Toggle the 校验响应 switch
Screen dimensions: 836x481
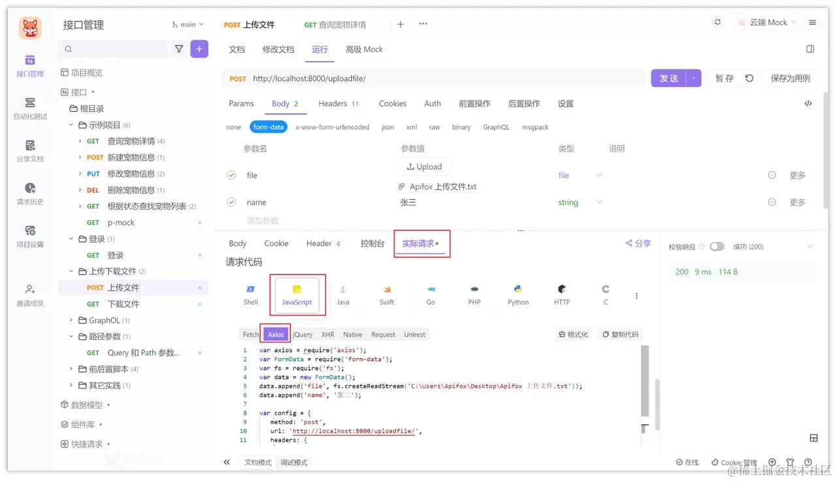click(x=716, y=246)
